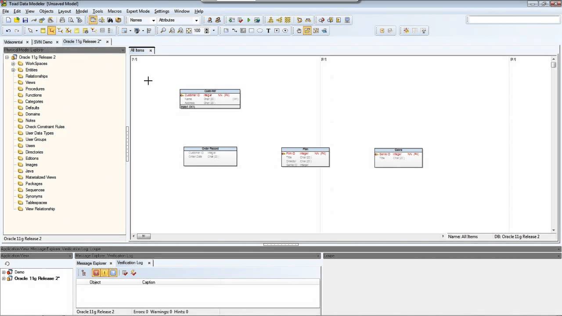Click the Open file folder icon

tap(17, 20)
